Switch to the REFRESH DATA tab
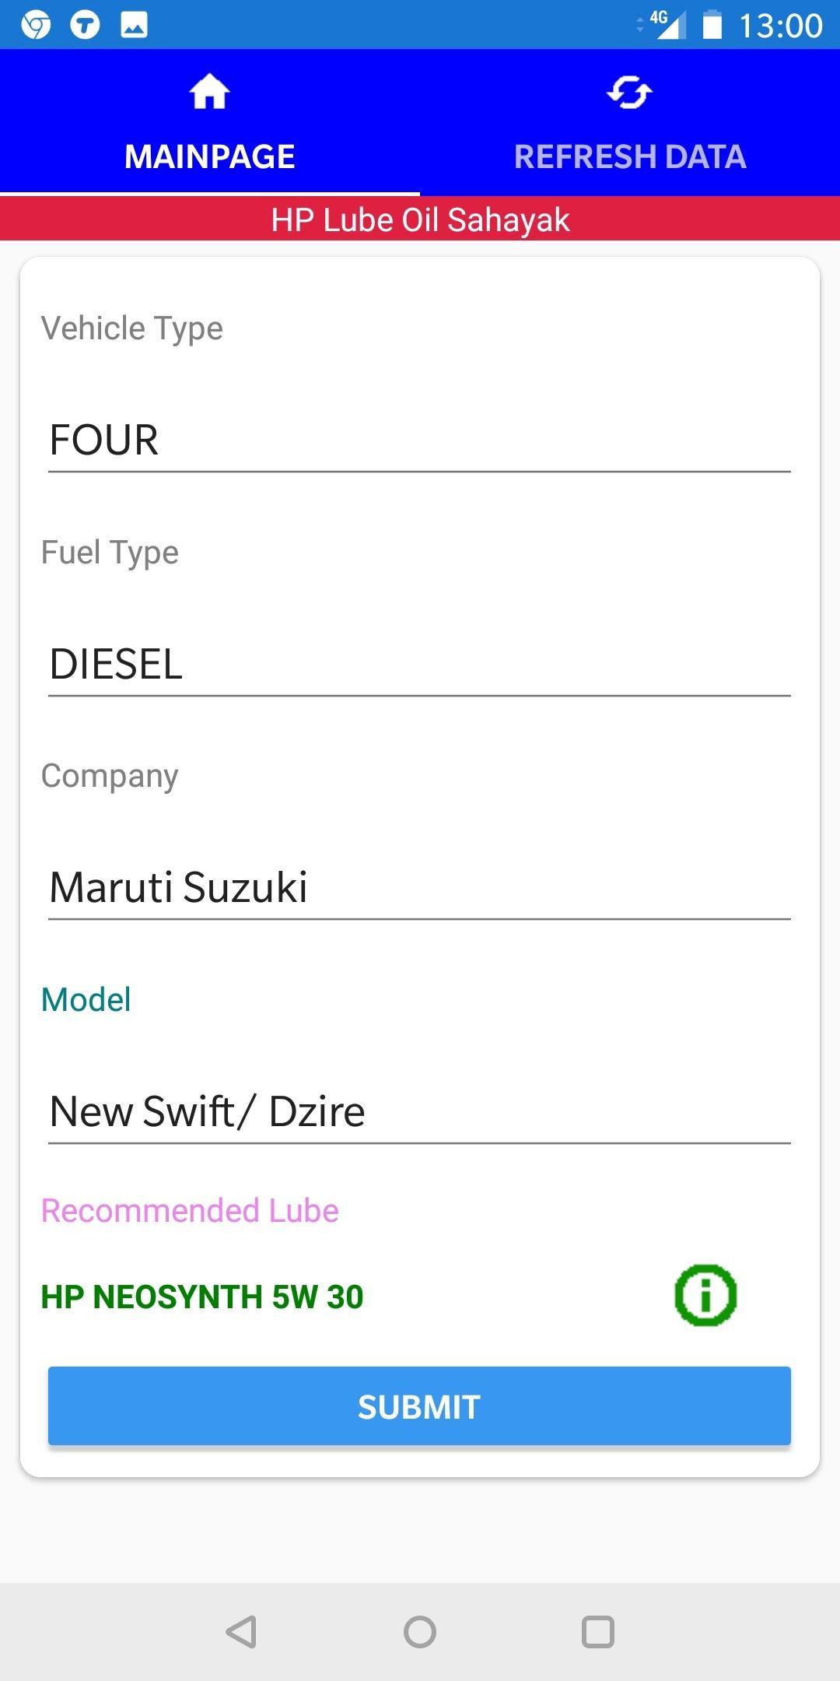840x1681 pixels. click(630, 122)
